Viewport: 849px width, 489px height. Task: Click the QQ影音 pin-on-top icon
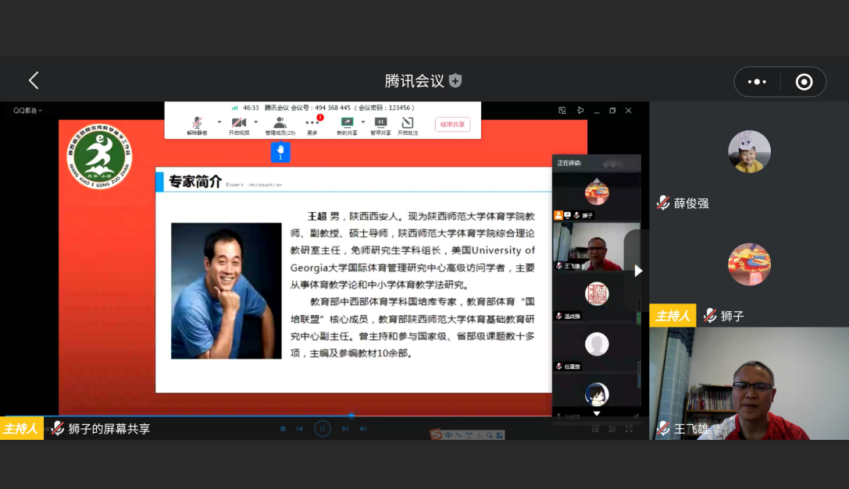[580, 110]
